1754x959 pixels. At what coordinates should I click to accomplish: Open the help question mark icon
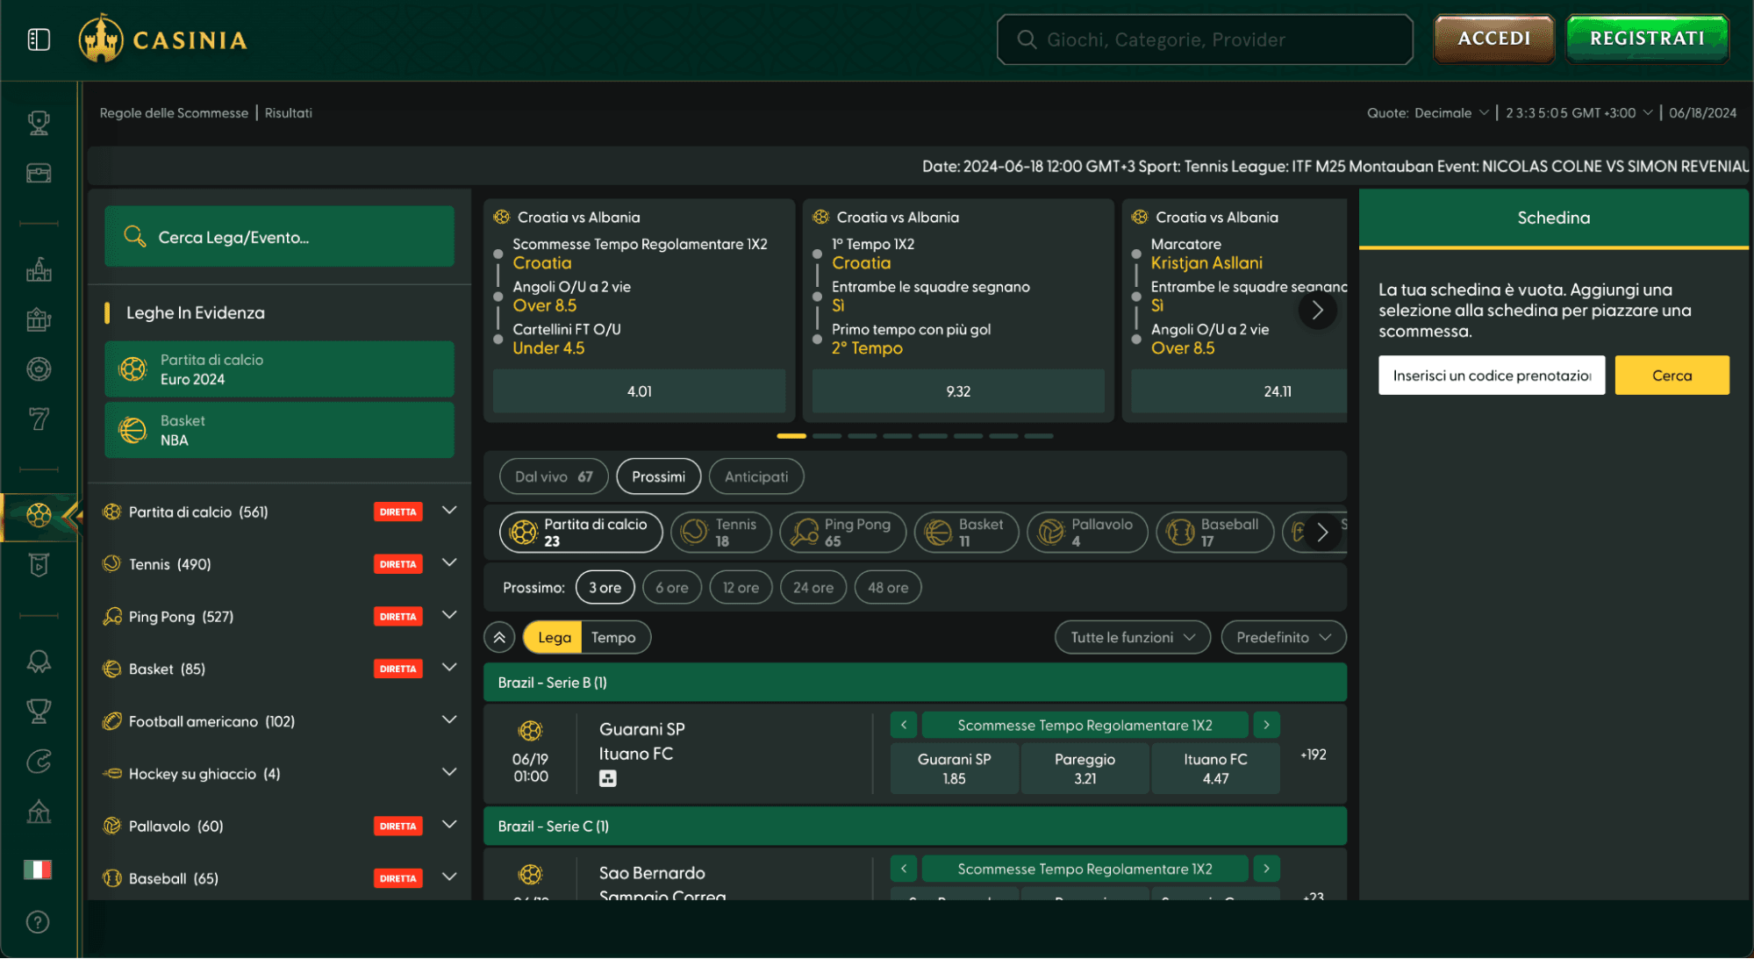[x=38, y=922]
